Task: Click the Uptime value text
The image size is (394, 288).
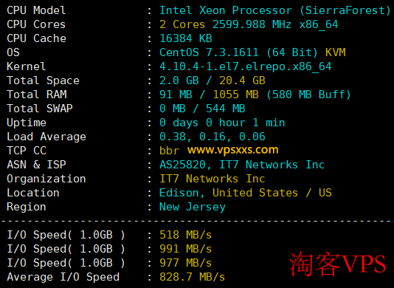Action: click(x=222, y=123)
